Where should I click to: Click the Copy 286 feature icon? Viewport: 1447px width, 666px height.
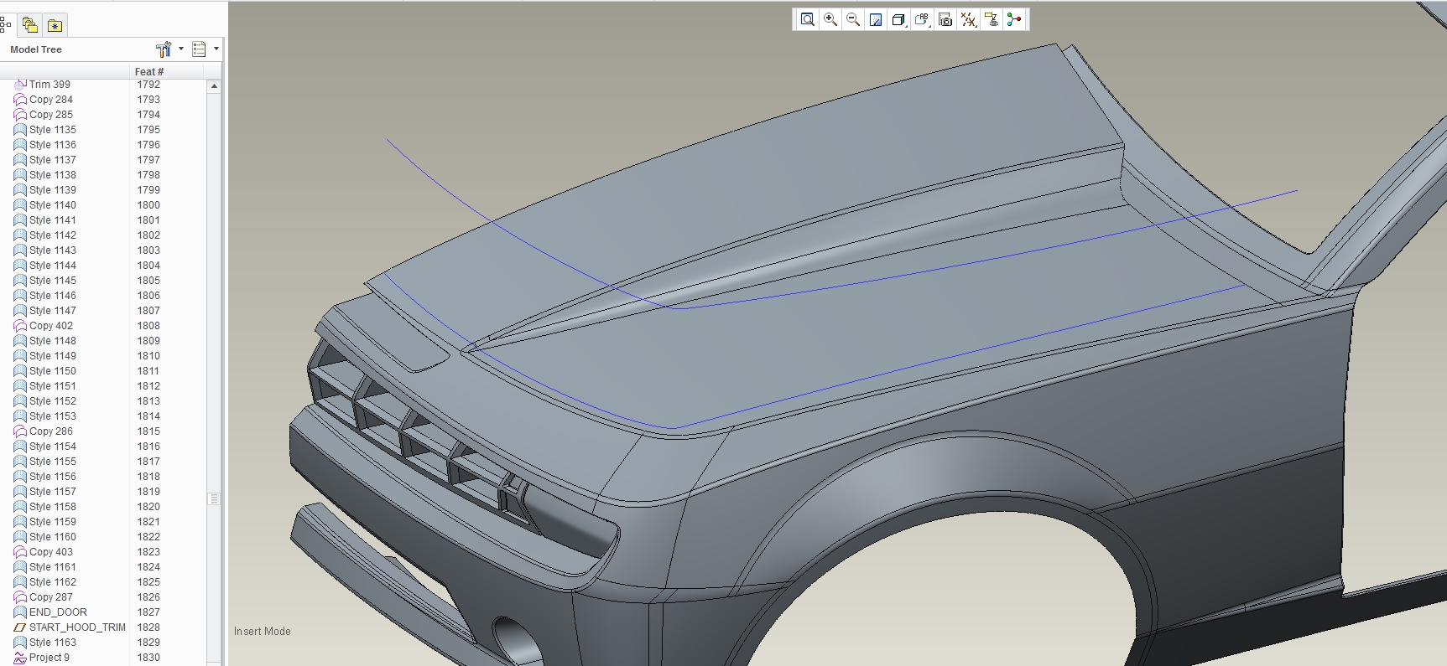20,431
